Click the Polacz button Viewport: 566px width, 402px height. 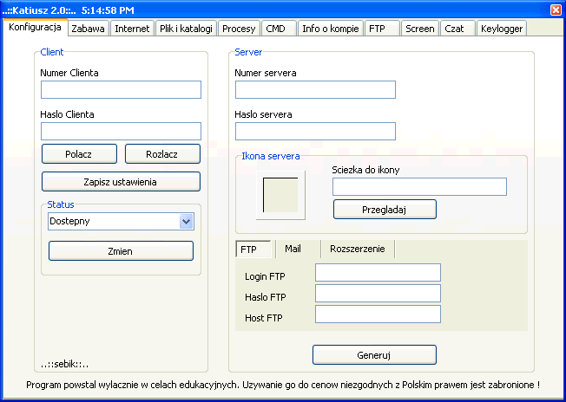tap(78, 153)
